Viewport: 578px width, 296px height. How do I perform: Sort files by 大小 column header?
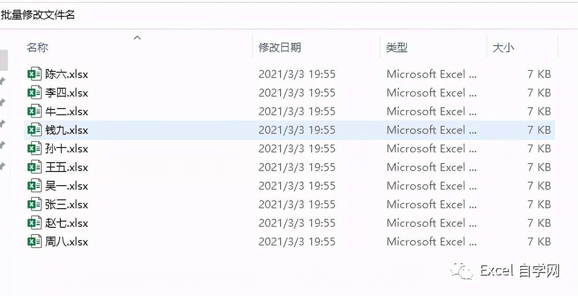click(503, 48)
